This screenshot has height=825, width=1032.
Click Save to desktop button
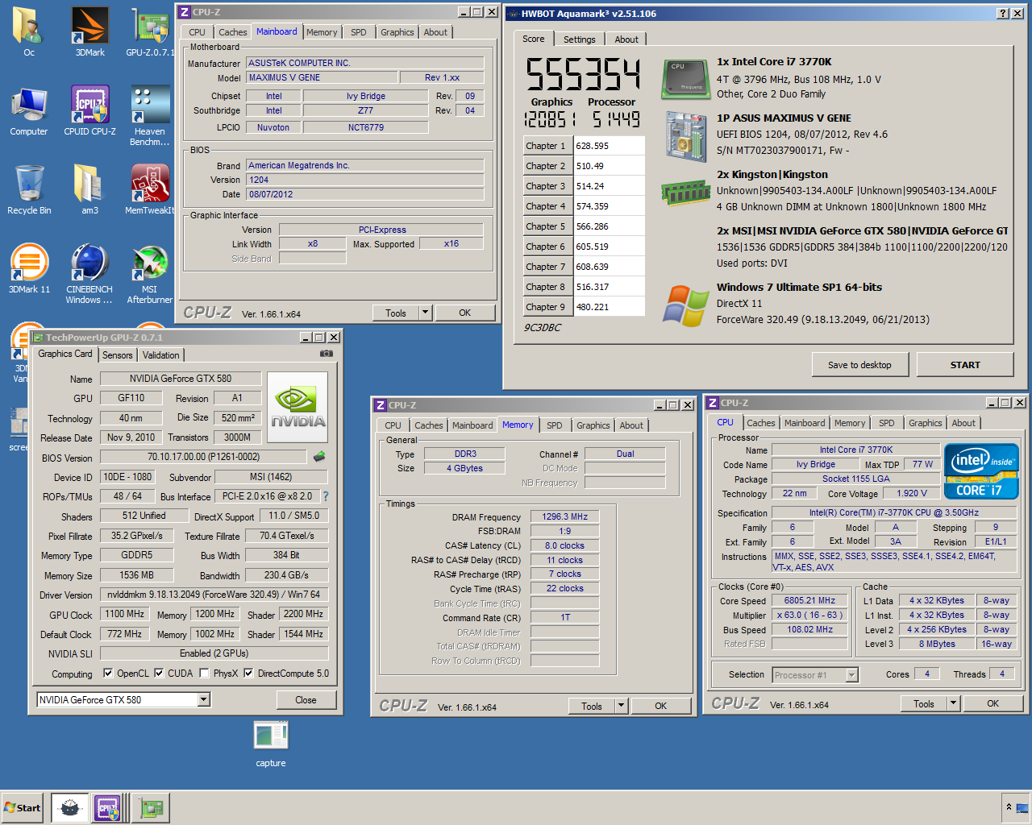tap(859, 364)
